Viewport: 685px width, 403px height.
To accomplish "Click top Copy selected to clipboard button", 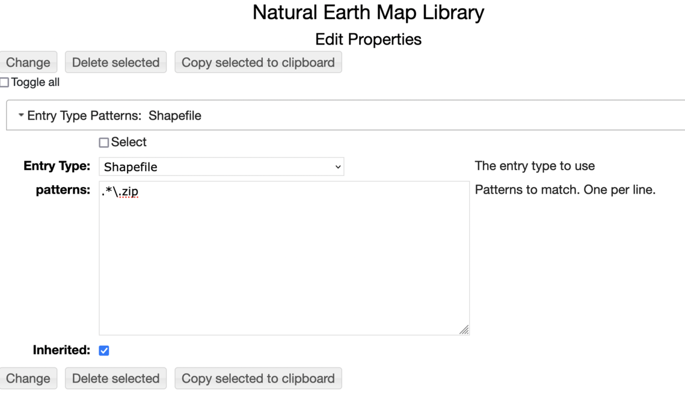I will (258, 63).
